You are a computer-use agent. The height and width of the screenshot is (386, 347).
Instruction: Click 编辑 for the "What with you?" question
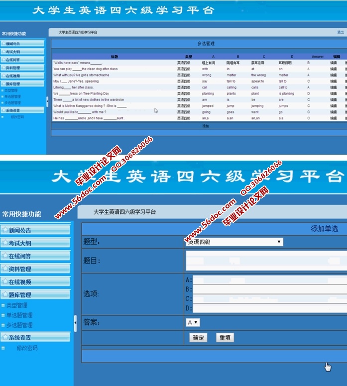(334, 75)
